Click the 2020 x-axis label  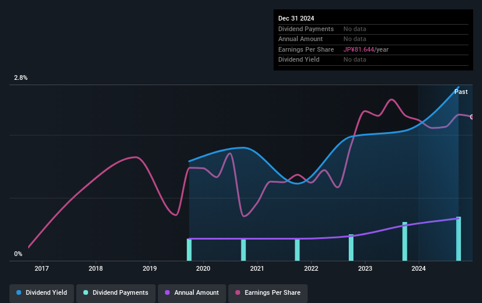tap(203, 268)
